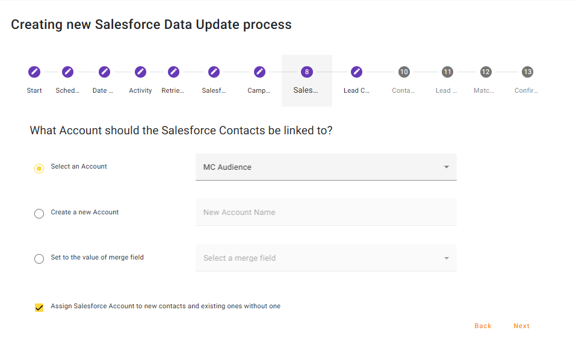Click the Sched... step pencil icon
Image resolution: width=576 pixels, height=354 pixels.
[x=67, y=72]
